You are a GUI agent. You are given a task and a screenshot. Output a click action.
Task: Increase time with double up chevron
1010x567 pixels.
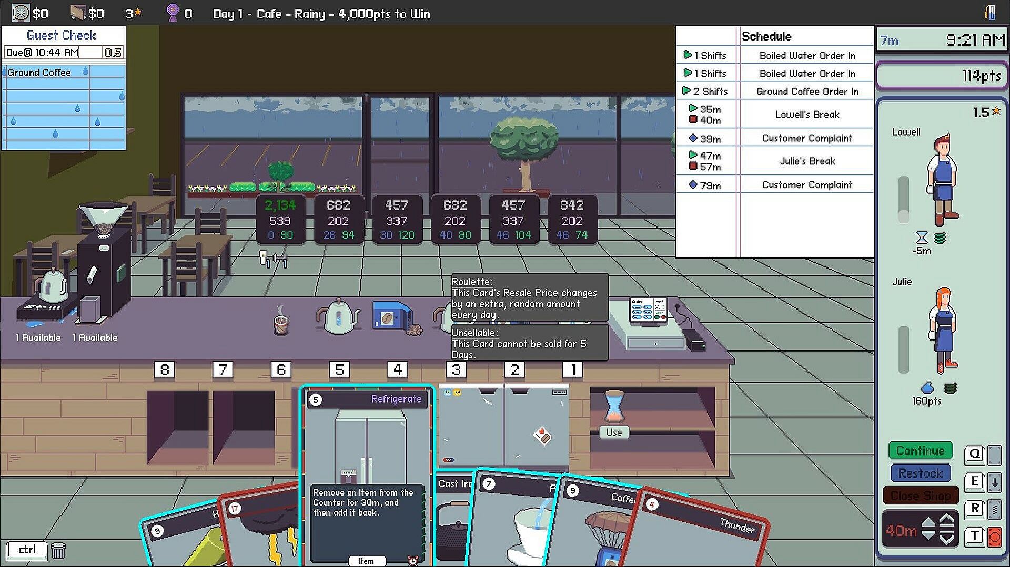coord(947,520)
